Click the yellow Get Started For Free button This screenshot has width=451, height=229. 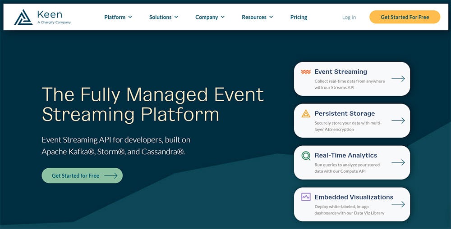[x=405, y=17]
